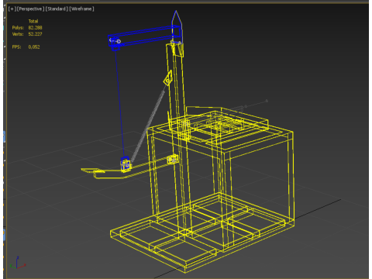Select the yellow foot pedal tip on the left

[x=89, y=170]
